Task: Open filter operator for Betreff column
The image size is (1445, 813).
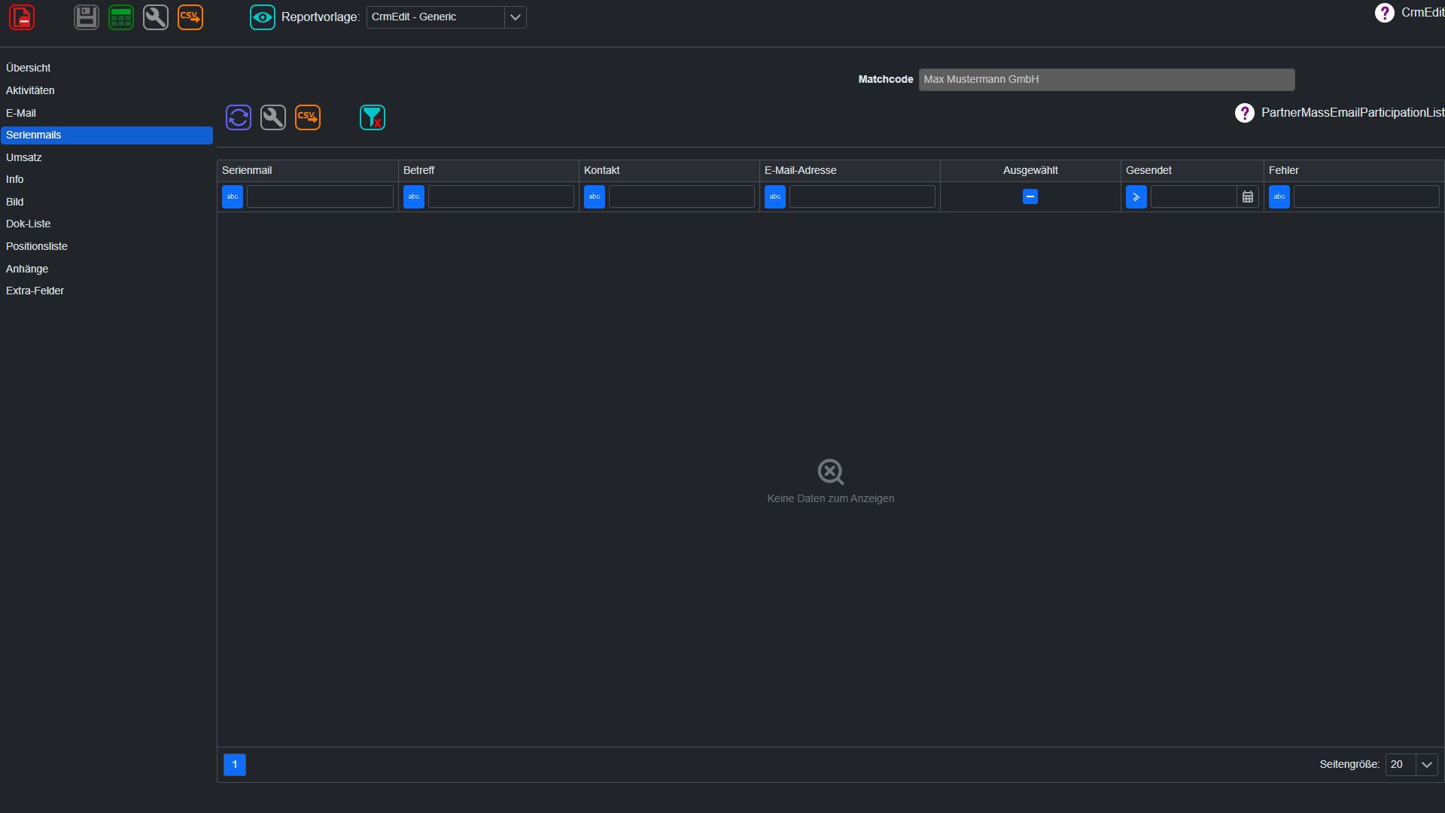Action: 414,196
